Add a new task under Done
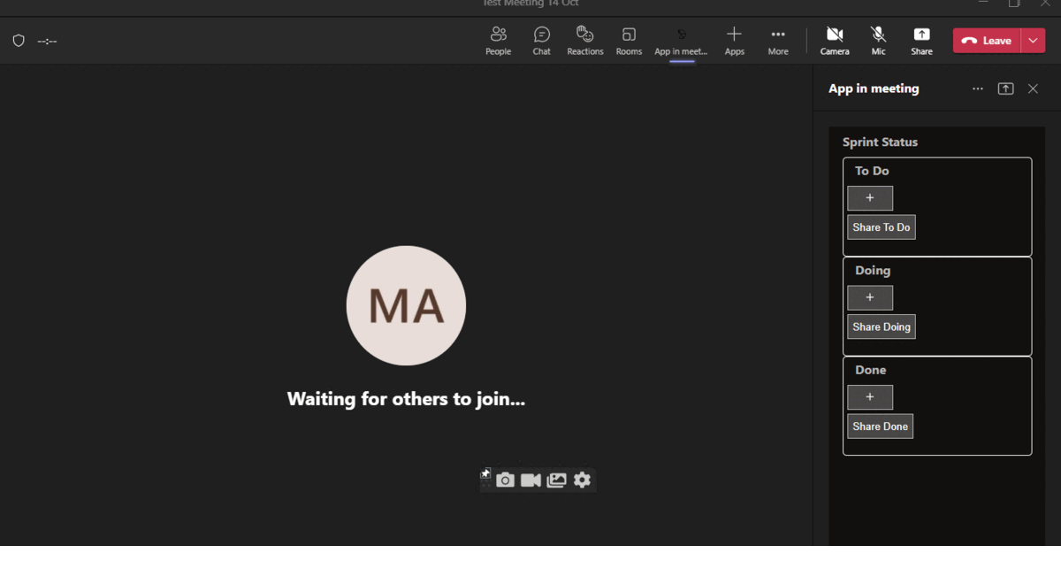This screenshot has width=1061, height=561. coord(869,396)
